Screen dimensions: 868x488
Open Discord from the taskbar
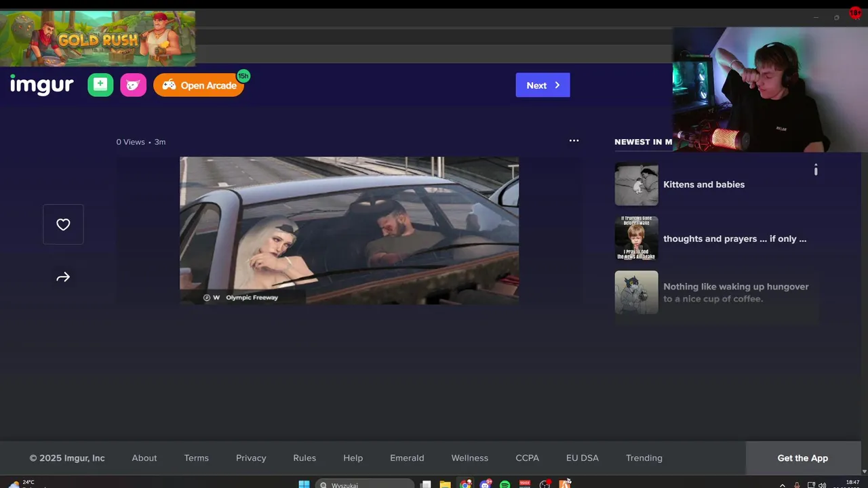tap(486, 484)
